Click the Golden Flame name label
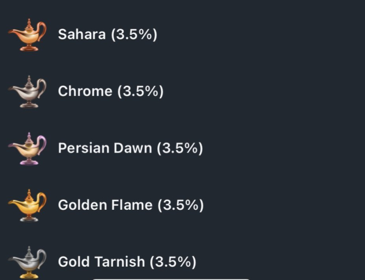 105,205
